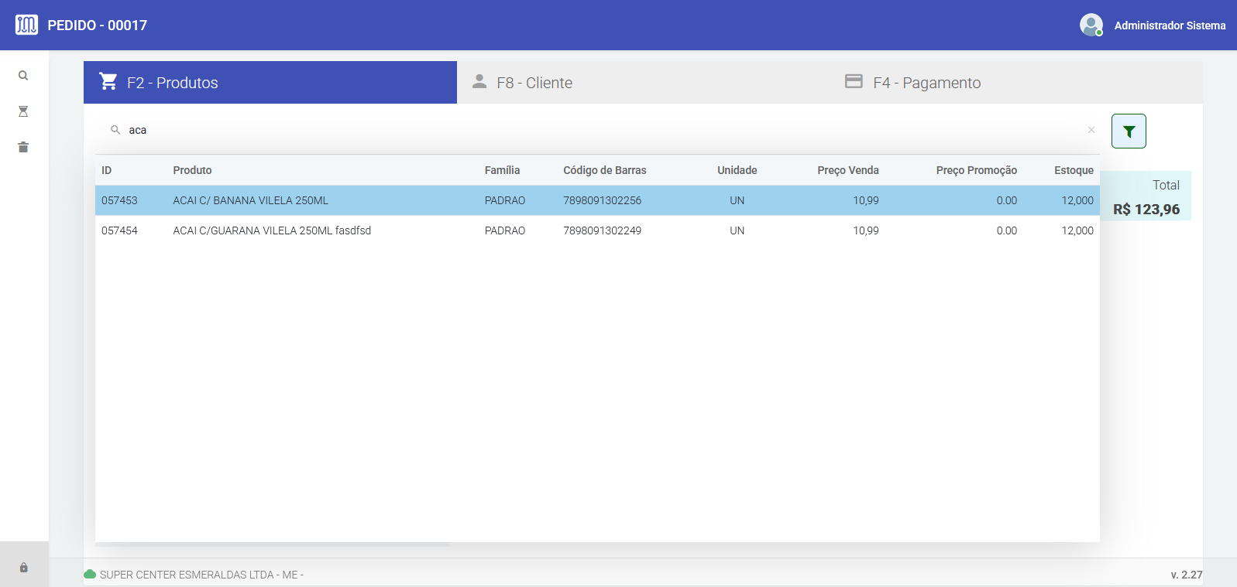This screenshot has height=587, width=1237.
Task: Click the app logo in header
Action: (x=26, y=25)
